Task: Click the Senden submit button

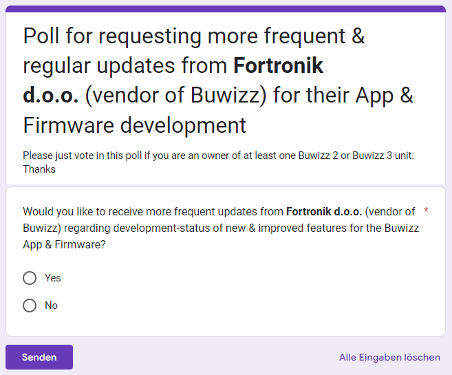Action: 39,357
